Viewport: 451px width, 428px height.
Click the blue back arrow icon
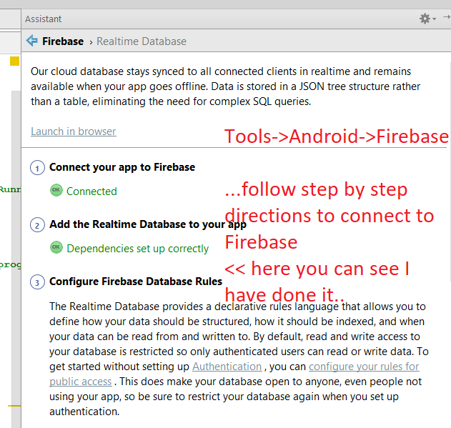click(32, 41)
